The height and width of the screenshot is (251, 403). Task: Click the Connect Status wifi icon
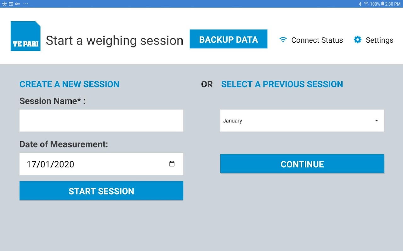point(283,40)
